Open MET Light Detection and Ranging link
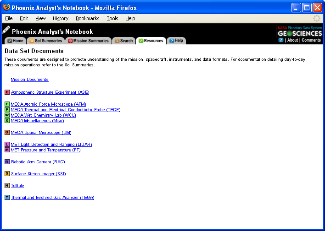 pyautogui.click(x=51, y=145)
